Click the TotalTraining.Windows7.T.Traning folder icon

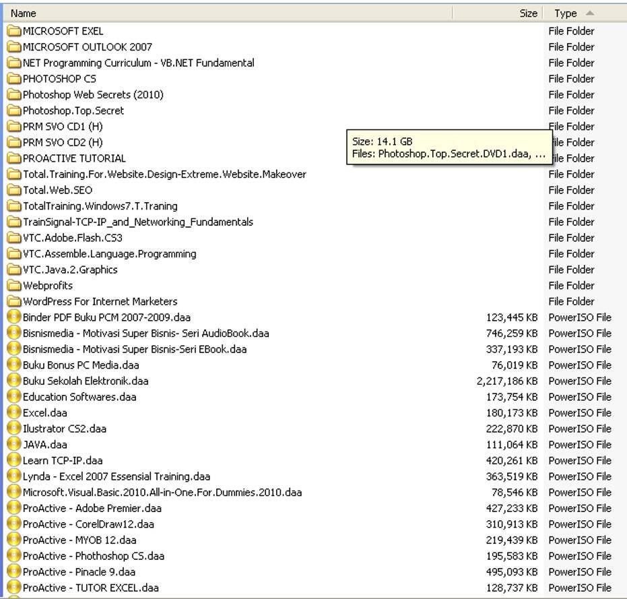14,206
